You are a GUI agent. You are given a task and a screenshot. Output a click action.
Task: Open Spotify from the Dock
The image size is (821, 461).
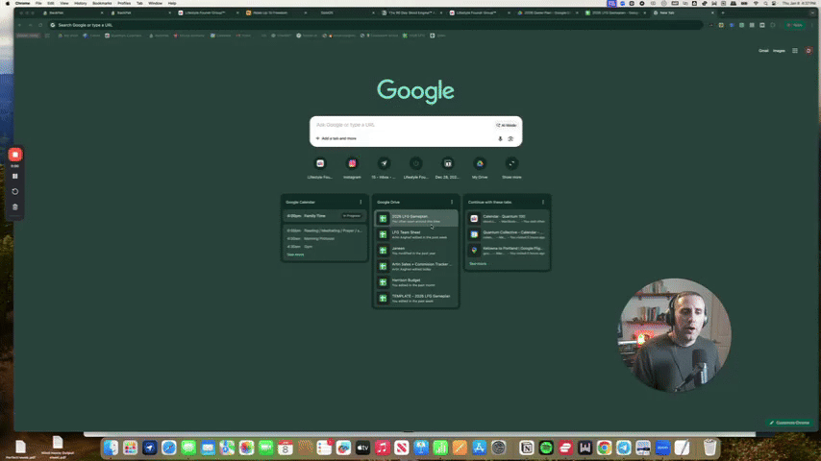(546, 448)
